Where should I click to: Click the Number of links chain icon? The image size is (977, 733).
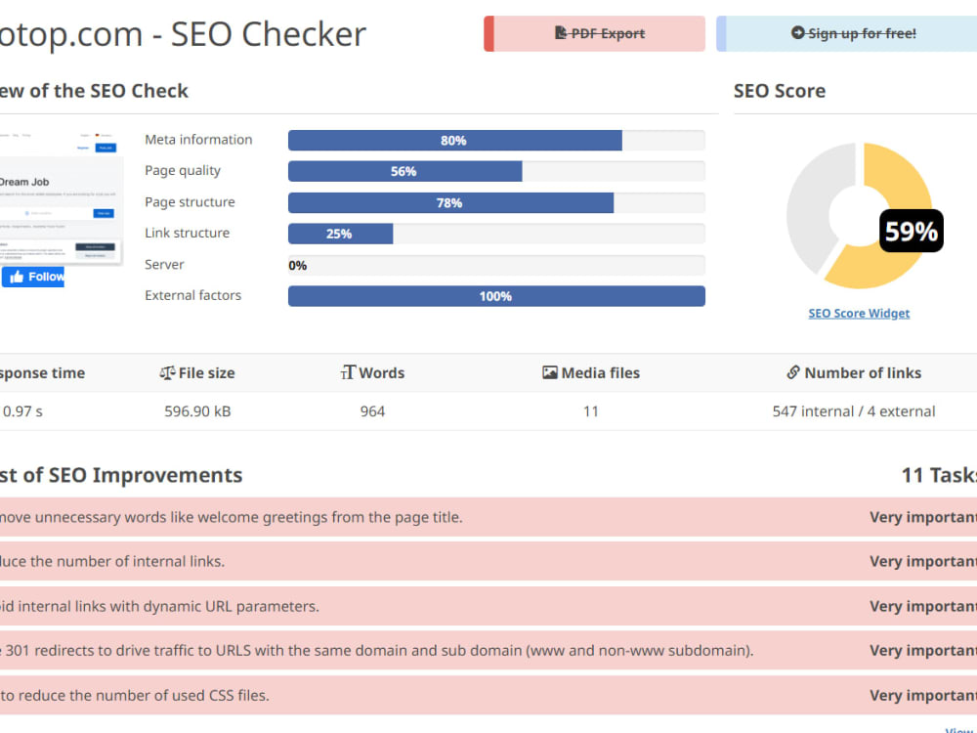[792, 372]
